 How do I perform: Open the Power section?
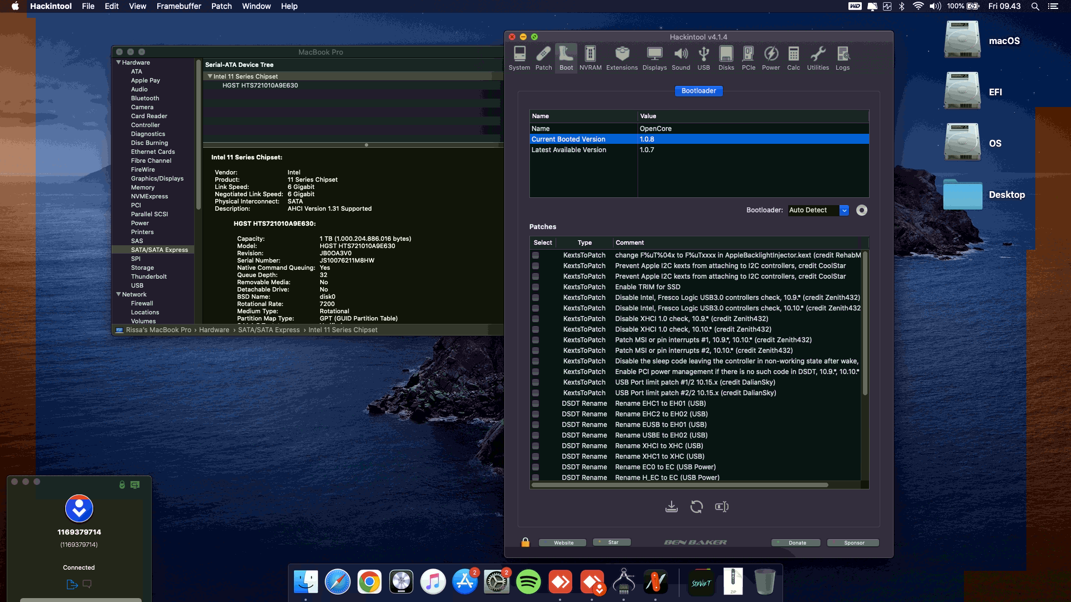click(771, 58)
